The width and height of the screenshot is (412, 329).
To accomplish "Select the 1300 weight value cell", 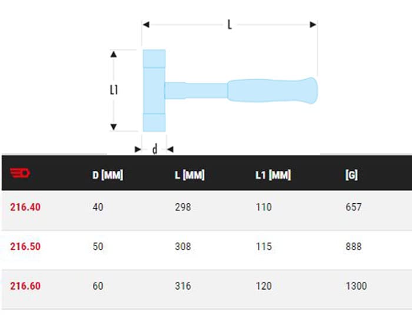I will pos(356,286).
